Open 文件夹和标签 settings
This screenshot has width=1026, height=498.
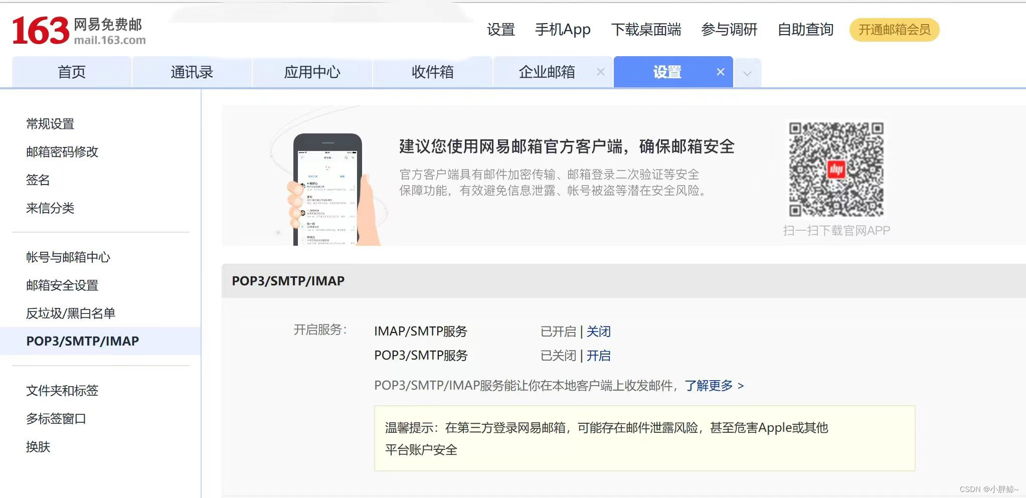click(x=62, y=391)
